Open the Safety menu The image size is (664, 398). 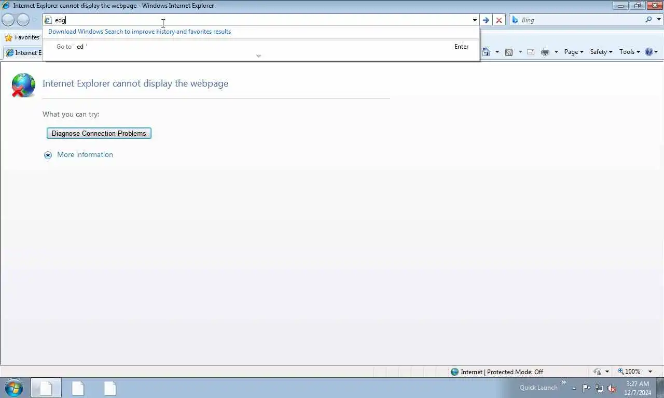(x=601, y=52)
